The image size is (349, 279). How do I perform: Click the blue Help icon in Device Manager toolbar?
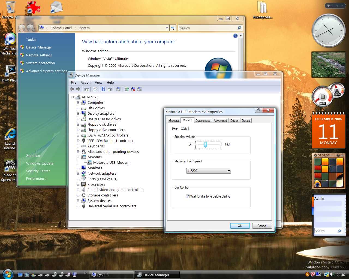pyautogui.click(x=104, y=89)
